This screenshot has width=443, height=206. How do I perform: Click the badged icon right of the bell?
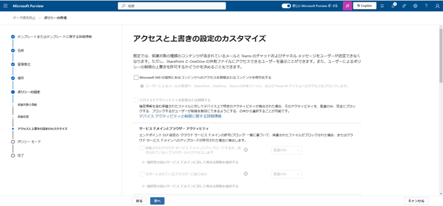tap(393, 6)
